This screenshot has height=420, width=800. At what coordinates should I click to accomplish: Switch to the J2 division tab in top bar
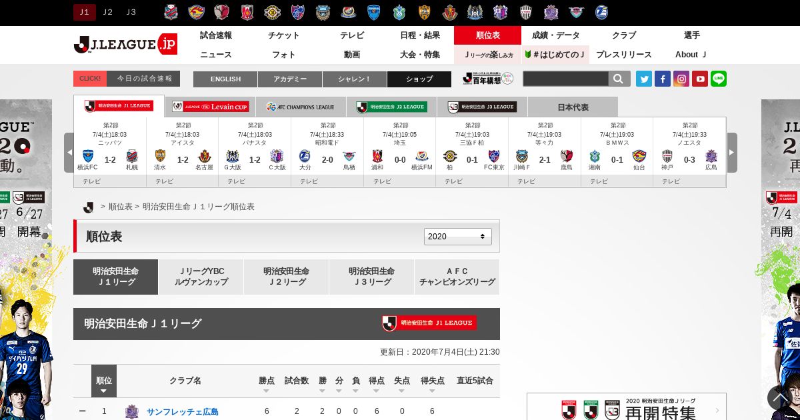tap(108, 12)
